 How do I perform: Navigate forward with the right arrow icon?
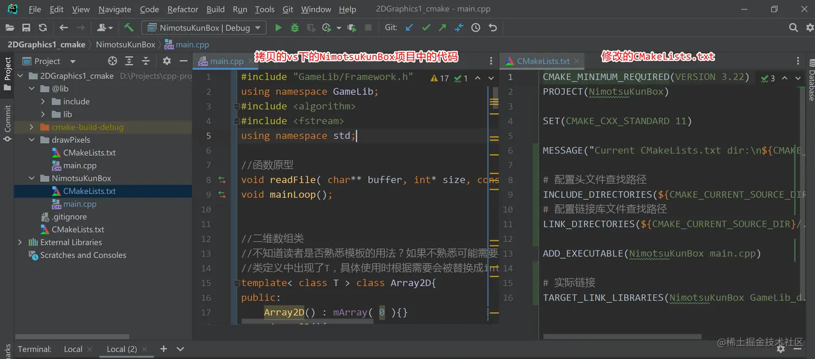coord(81,27)
